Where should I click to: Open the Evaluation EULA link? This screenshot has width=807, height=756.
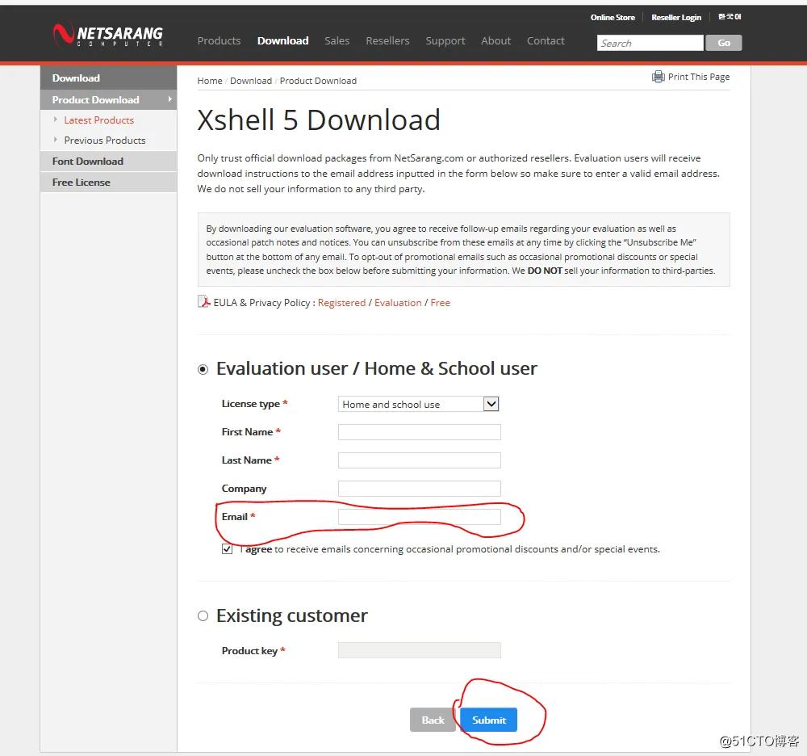point(398,303)
